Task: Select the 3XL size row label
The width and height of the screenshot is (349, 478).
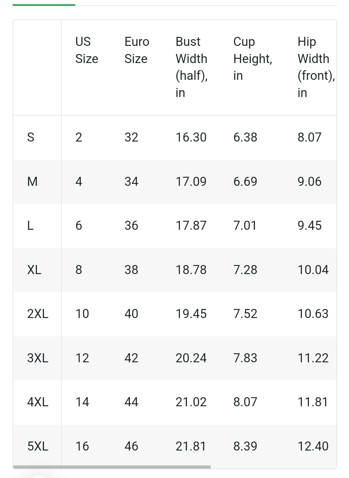Action: (x=38, y=358)
